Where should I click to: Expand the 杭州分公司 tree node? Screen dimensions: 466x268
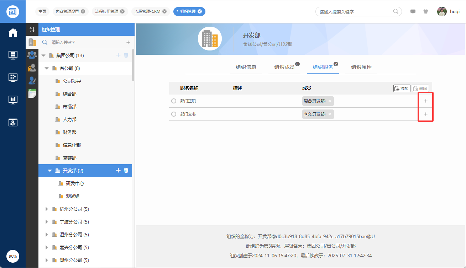coord(47,209)
